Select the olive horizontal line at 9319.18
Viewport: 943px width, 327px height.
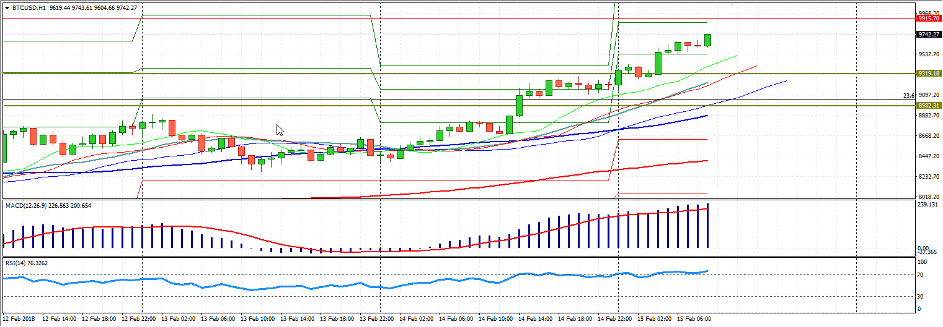pyautogui.click(x=459, y=74)
